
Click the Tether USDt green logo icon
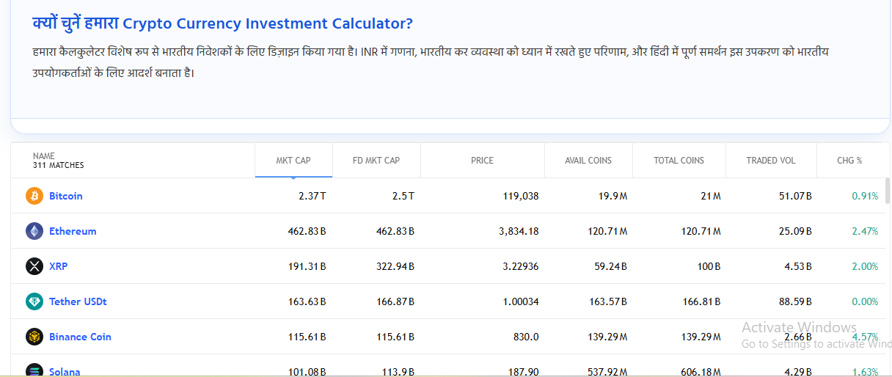34,301
